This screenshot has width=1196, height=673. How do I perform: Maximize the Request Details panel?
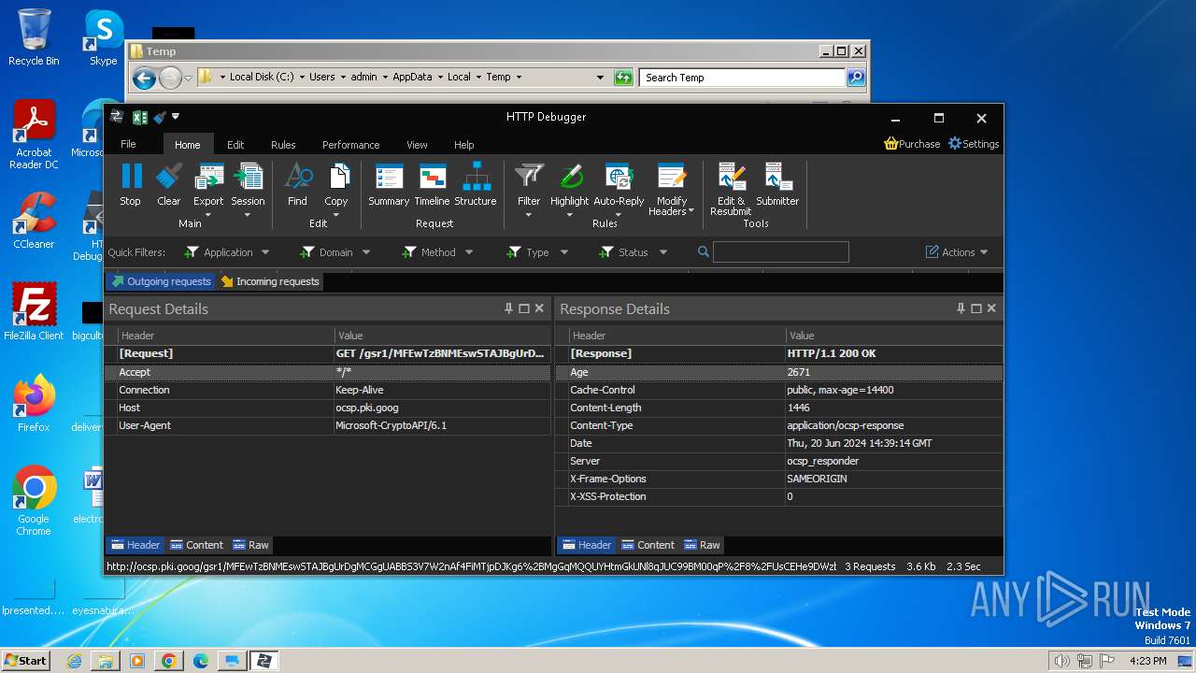coord(524,308)
